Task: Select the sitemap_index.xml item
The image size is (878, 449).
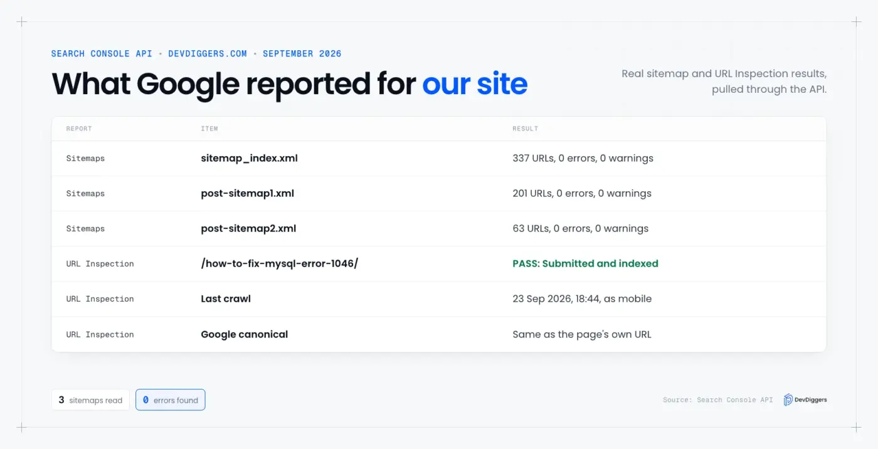Action: click(249, 158)
